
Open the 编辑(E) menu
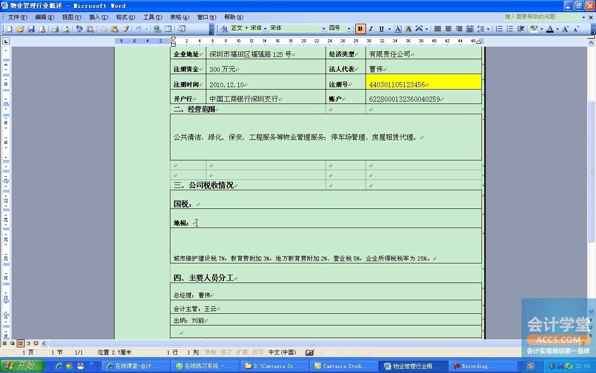(44, 17)
